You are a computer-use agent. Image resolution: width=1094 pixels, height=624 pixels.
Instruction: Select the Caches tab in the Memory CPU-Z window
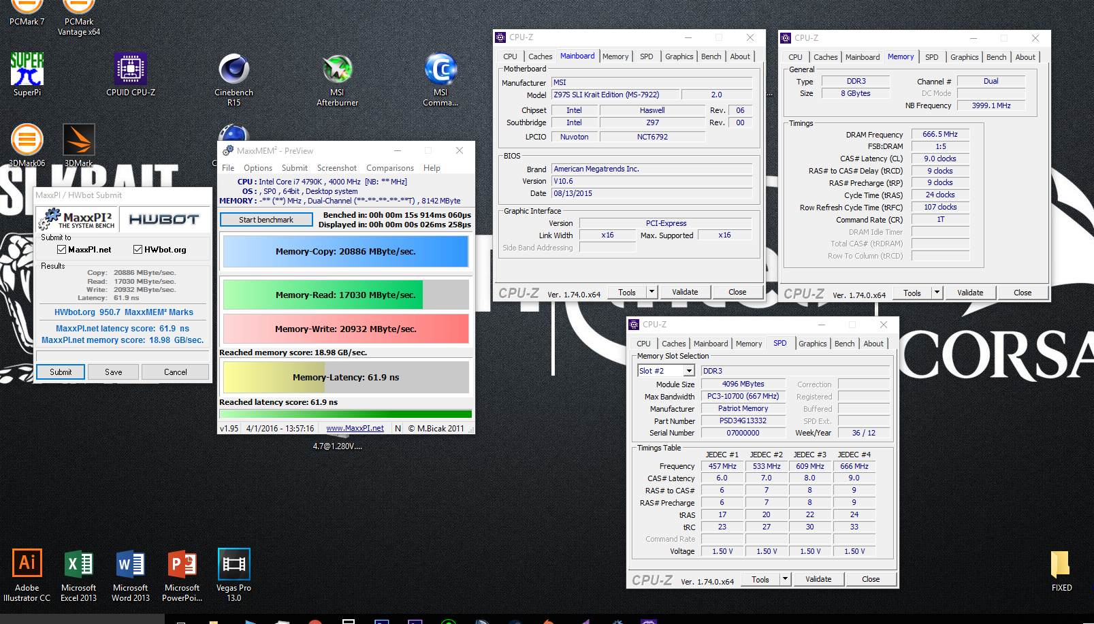pos(825,57)
